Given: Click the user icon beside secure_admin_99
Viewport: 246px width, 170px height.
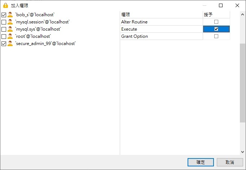Looking at the screenshot, I should (10, 44).
